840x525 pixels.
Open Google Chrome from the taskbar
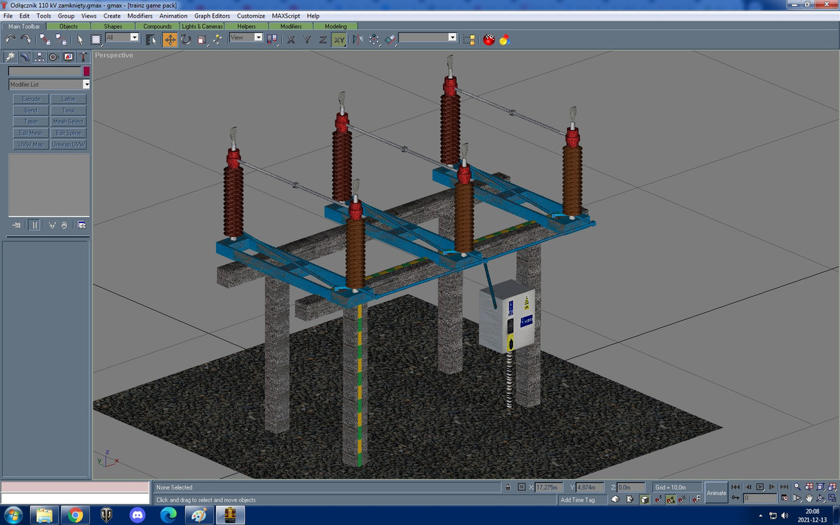click(x=75, y=515)
